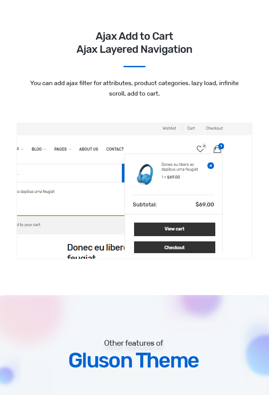Click the Gluson Theme title text
This screenshot has width=269, height=395.
click(134, 361)
